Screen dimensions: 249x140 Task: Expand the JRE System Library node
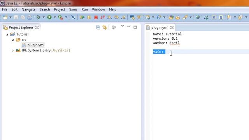point(13,51)
